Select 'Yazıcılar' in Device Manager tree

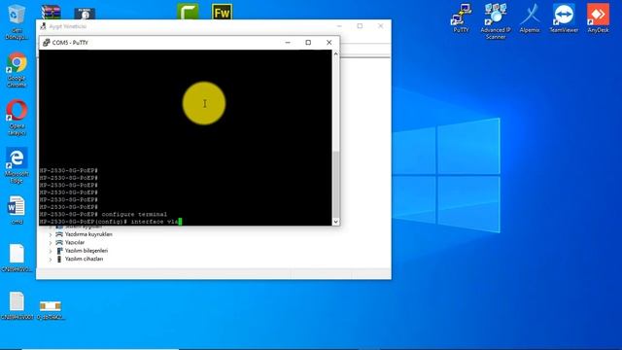tap(75, 242)
